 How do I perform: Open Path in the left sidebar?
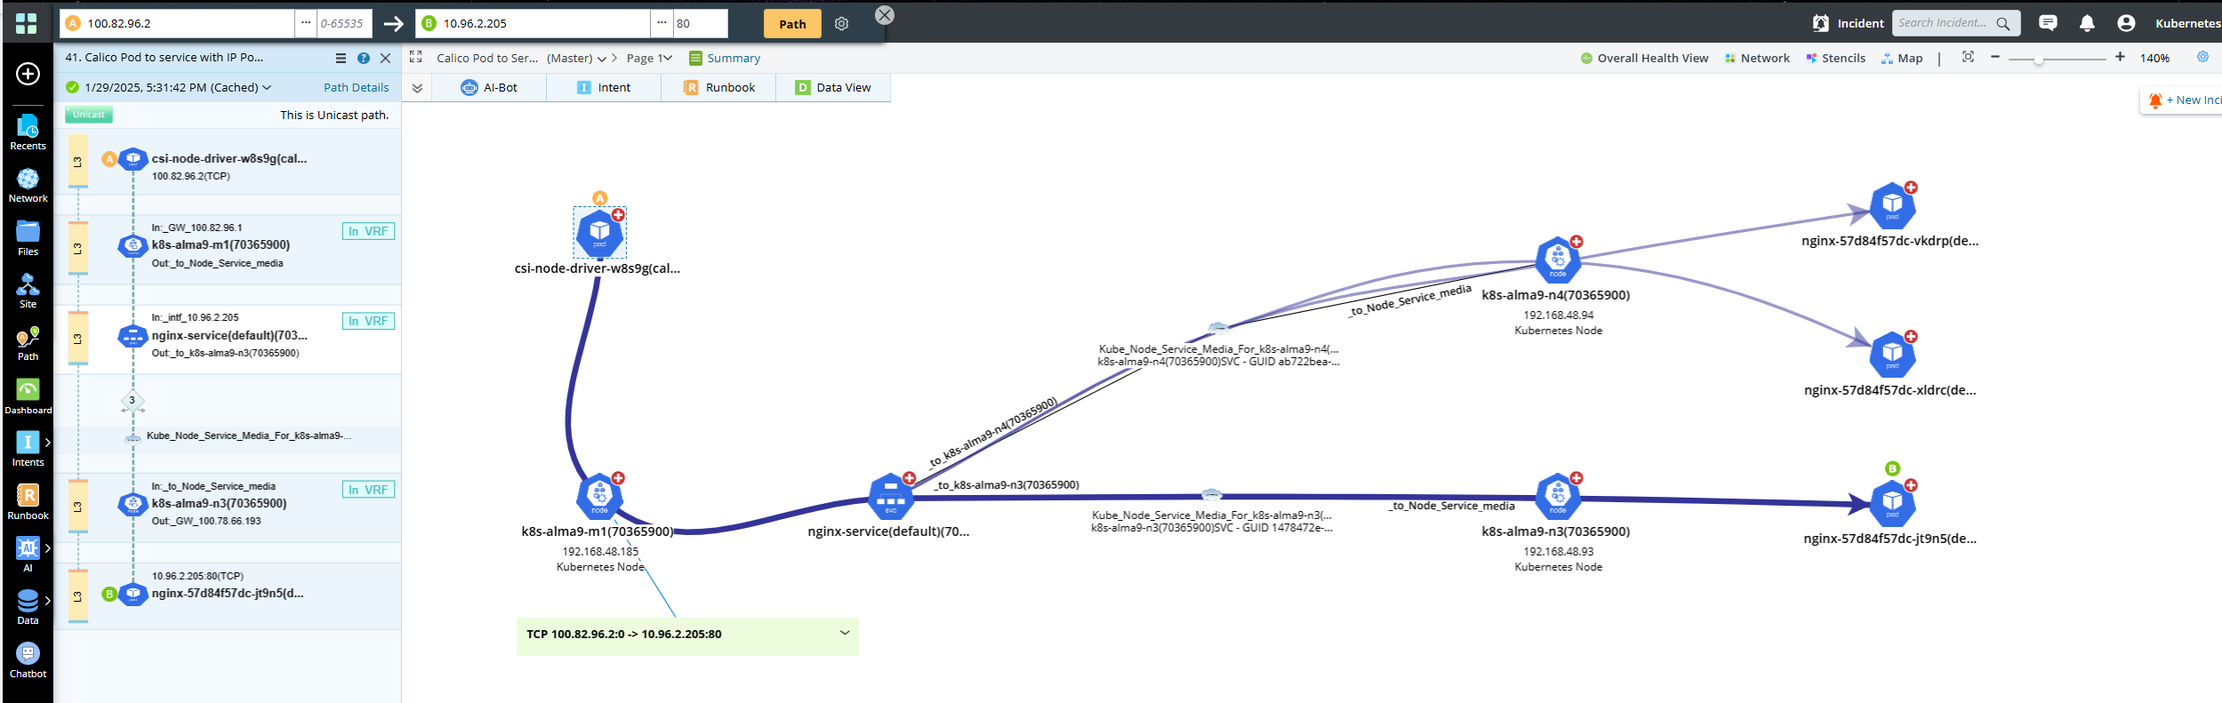pyautogui.click(x=28, y=344)
